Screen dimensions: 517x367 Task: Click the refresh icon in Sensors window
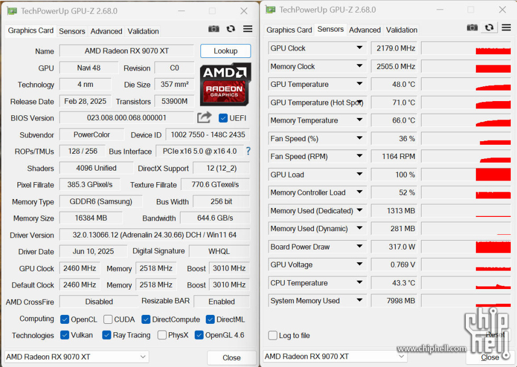click(x=489, y=27)
